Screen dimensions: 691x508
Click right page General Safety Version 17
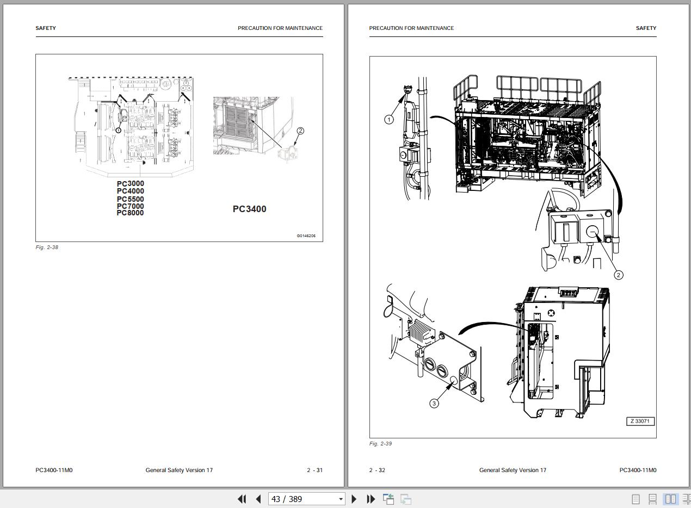(x=513, y=470)
